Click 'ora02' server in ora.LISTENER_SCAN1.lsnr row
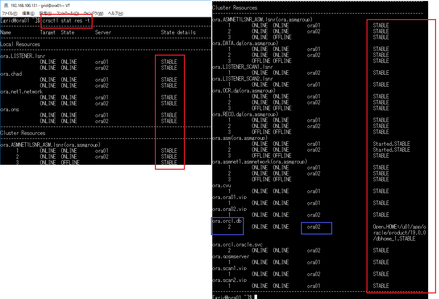This screenshot has height=299, width=439. [x=314, y=72]
